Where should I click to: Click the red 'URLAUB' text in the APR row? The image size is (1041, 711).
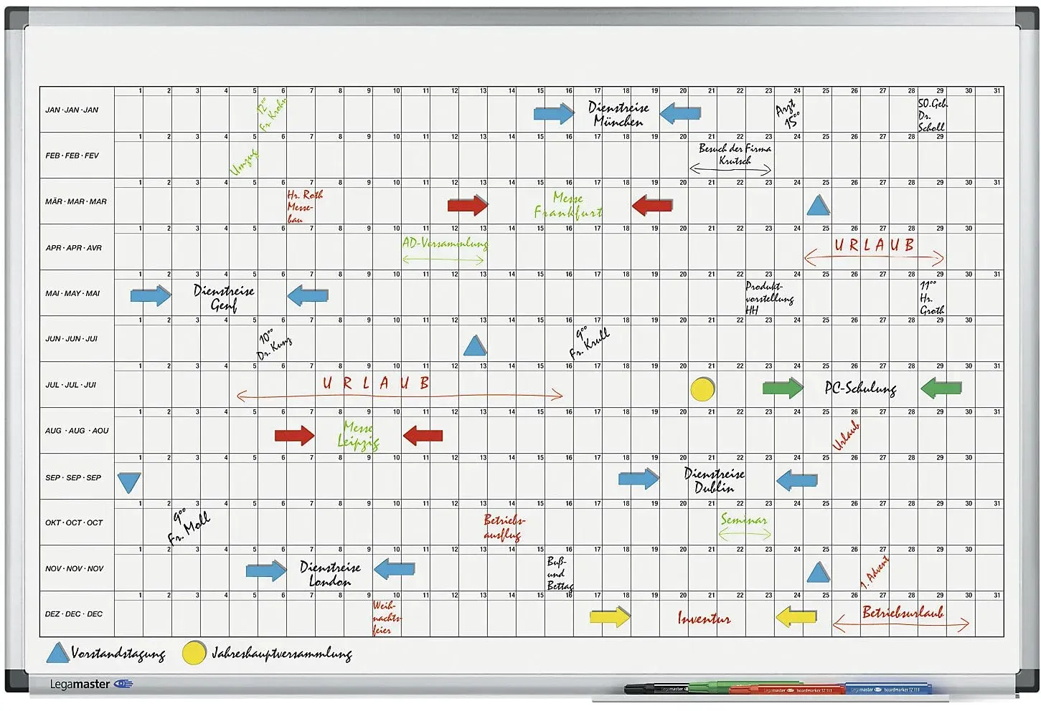[874, 245]
